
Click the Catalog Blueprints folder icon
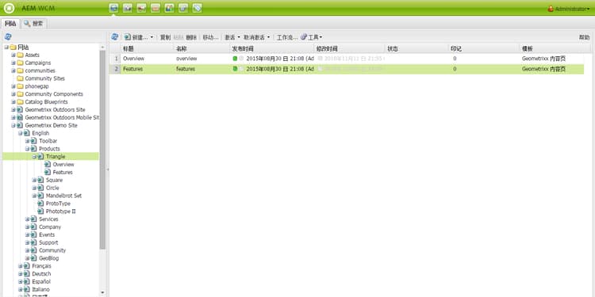(20, 102)
